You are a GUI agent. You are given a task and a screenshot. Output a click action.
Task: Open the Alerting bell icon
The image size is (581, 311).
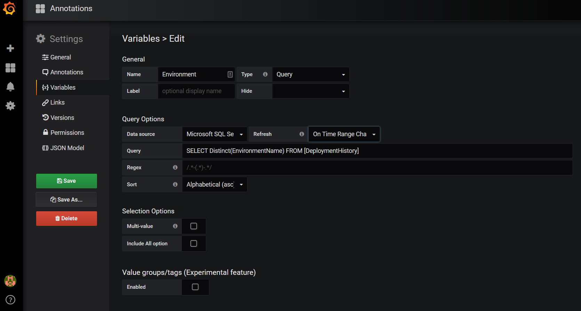click(x=10, y=87)
